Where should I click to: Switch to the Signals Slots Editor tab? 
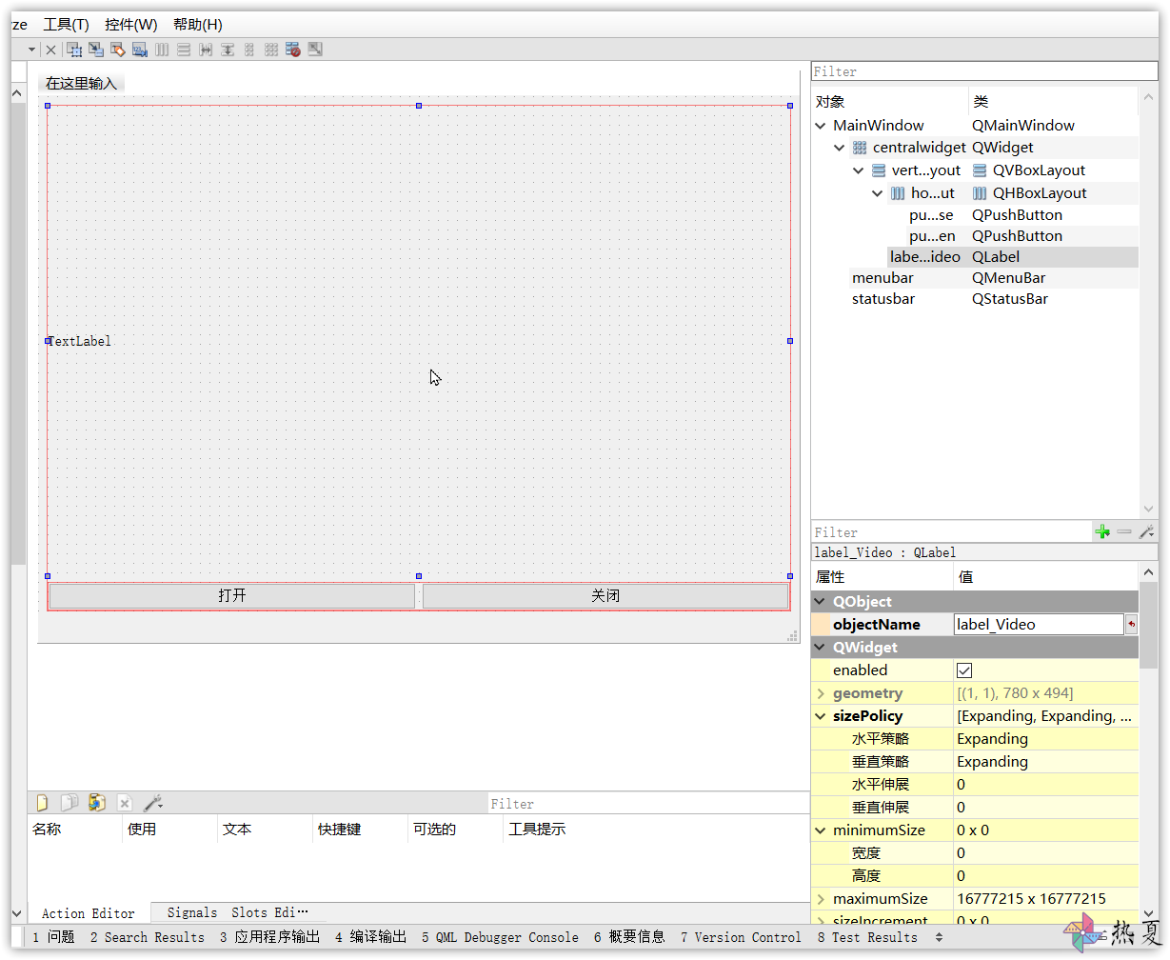[238, 912]
